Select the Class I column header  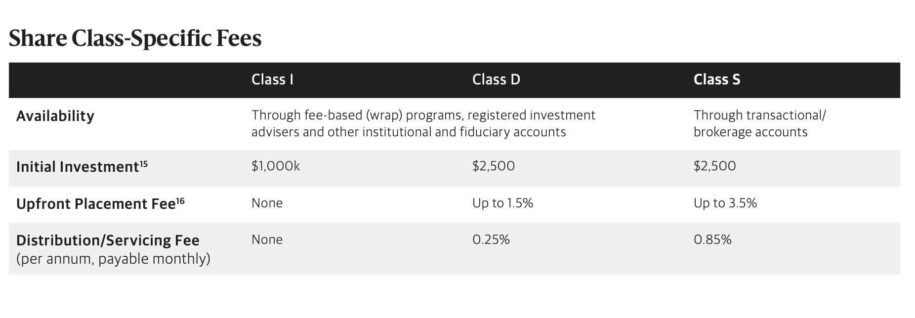(x=272, y=79)
